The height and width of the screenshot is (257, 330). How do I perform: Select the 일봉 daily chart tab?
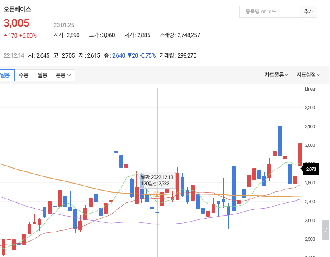[7, 75]
